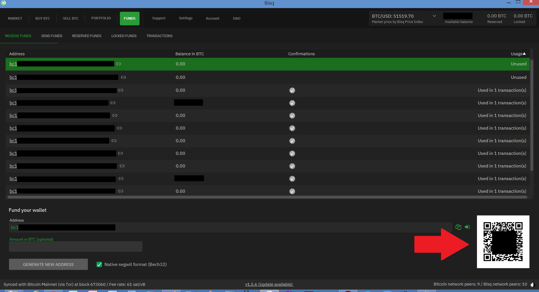Image resolution: width=539 pixels, height=292 pixels.
Task: Click the QR code image
Action: [503, 242]
